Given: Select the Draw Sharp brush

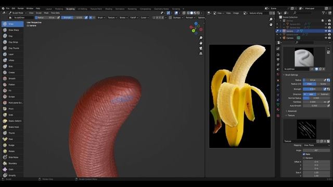Looking at the screenshot, I should pyautogui.click(x=12, y=30).
